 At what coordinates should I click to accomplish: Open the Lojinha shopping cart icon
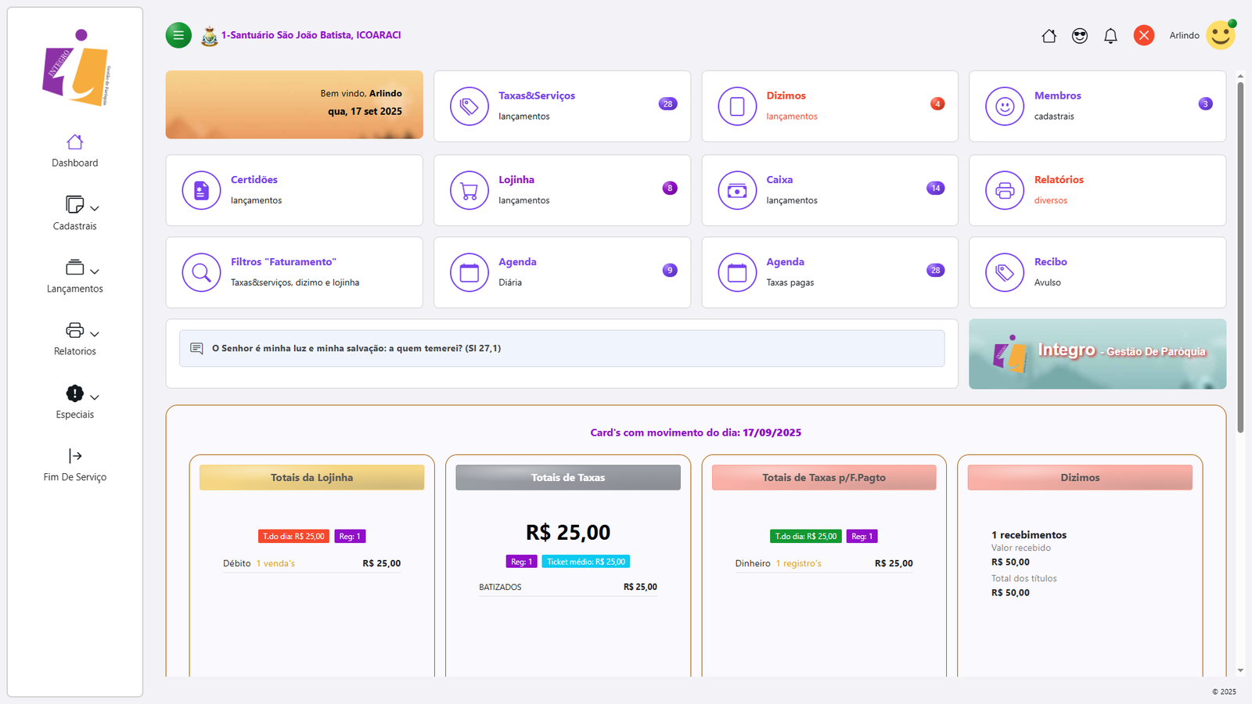tap(469, 190)
